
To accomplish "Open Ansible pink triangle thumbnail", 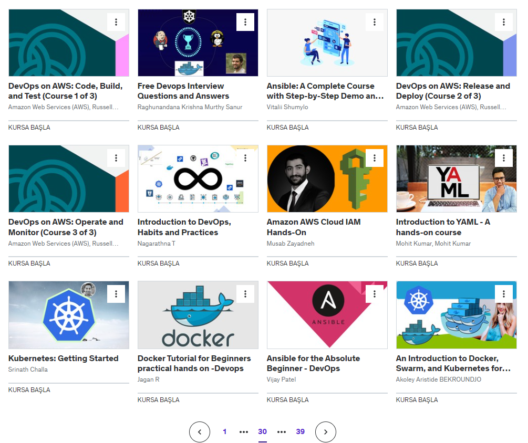I will tap(327, 315).
